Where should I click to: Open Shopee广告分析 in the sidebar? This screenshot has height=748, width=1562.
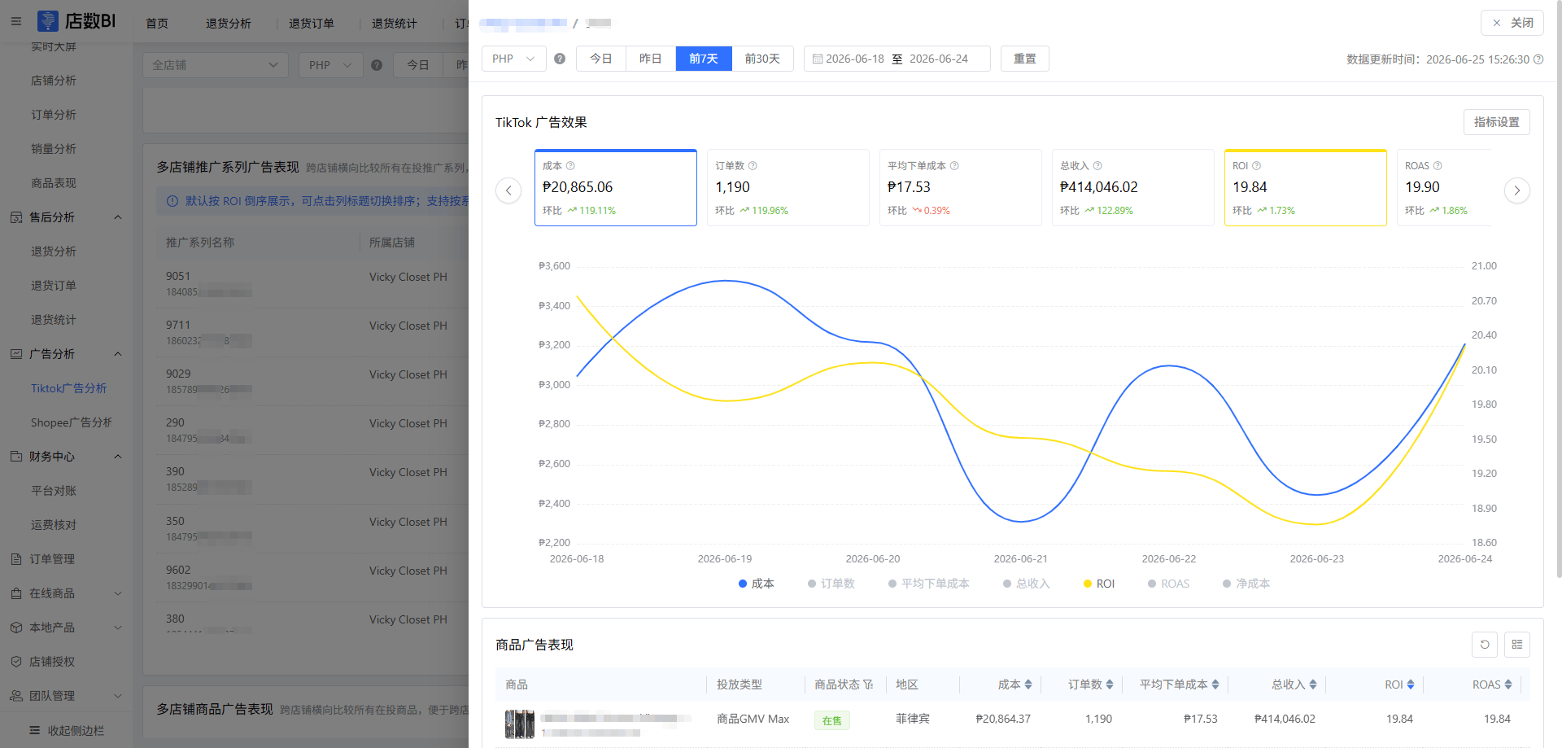click(x=72, y=422)
